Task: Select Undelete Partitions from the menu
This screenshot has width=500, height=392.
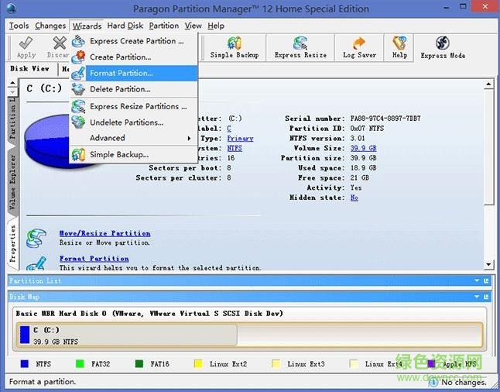Action: pyautogui.click(x=126, y=122)
